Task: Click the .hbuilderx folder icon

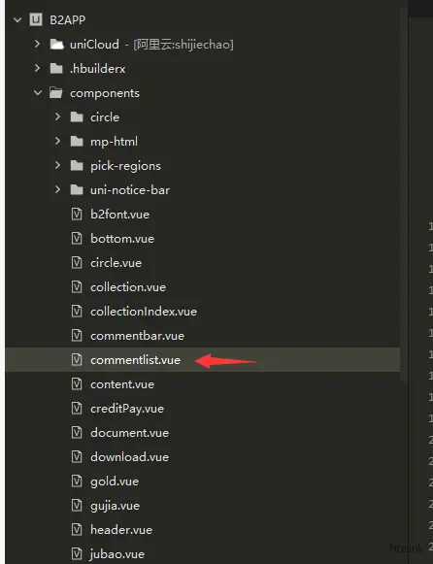Action: point(55,68)
